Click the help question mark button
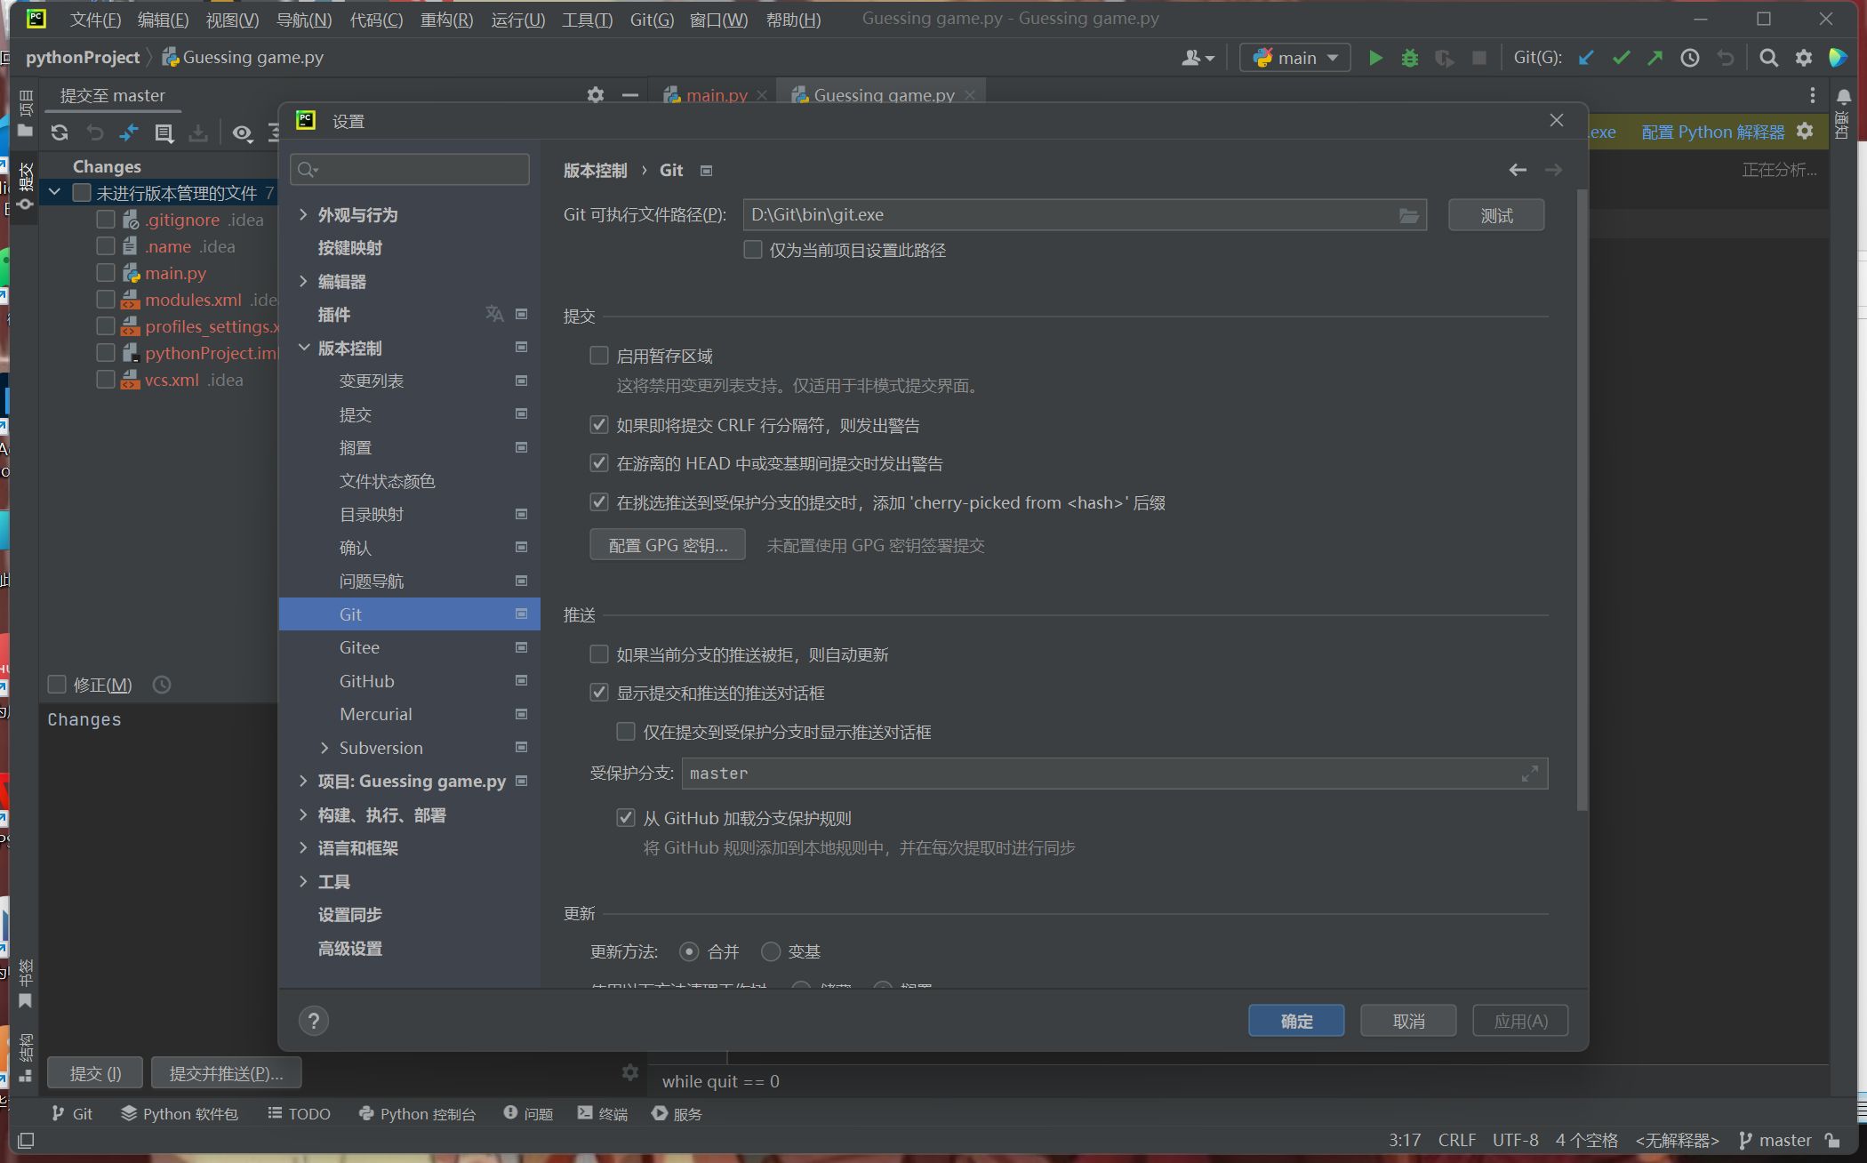Image resolution: width=1867 pixels, height=1163 pixels. click(313, 1021)
